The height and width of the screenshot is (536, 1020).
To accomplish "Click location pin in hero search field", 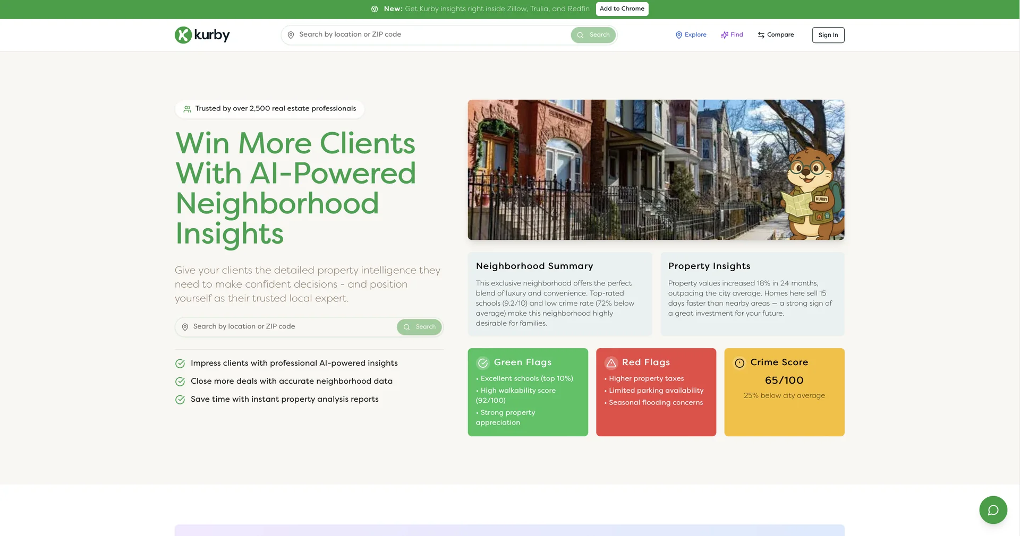I will tap(185, 327).
